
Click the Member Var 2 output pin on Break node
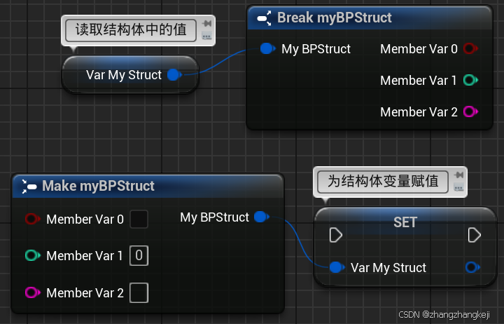pyautogui.click(x=470, y=112)
